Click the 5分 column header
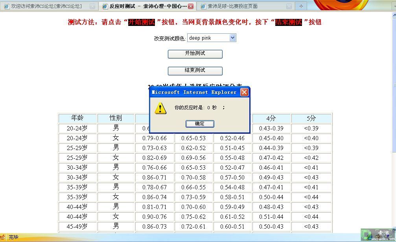 pos(311,118)
